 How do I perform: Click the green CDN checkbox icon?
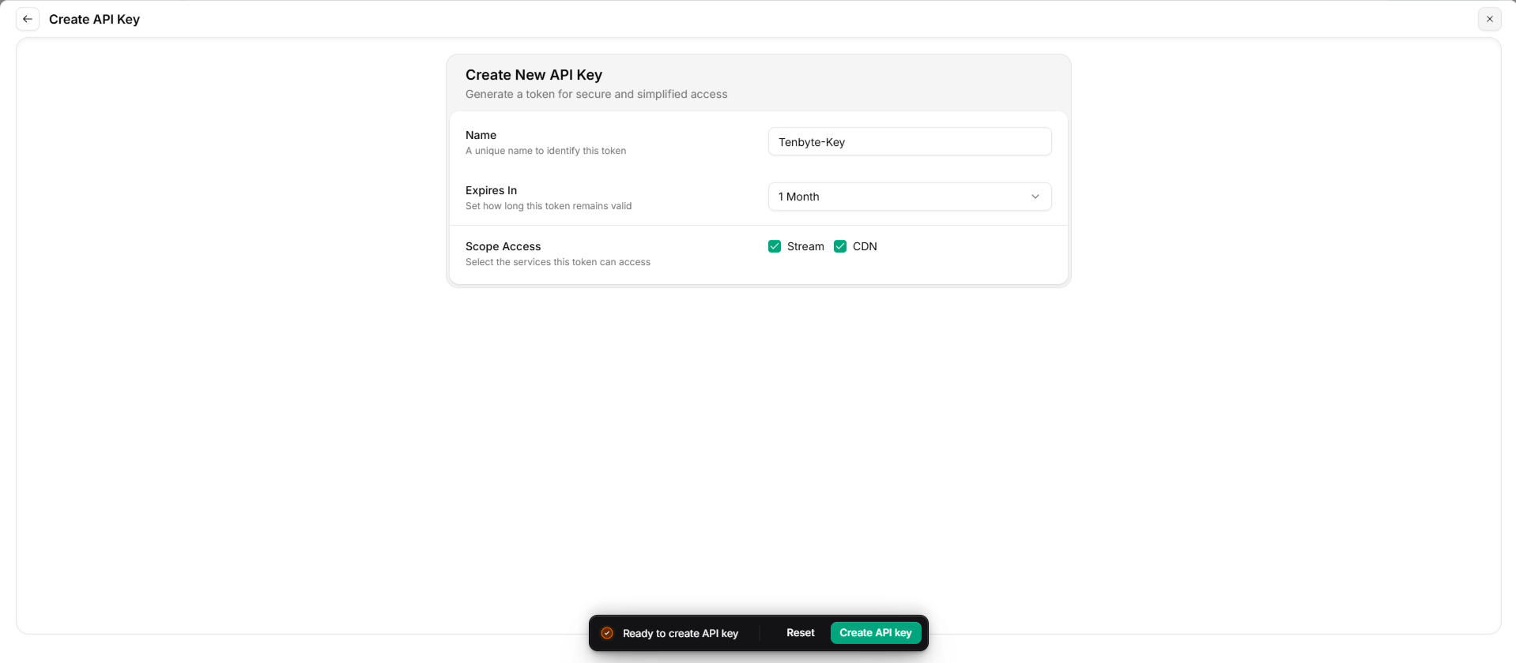(x=839, y=245)
